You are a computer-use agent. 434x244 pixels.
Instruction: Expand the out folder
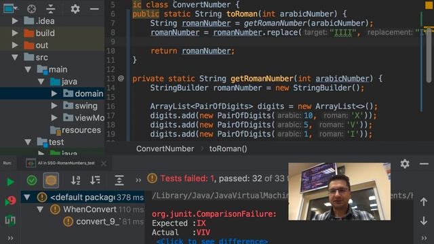point(15,45)
